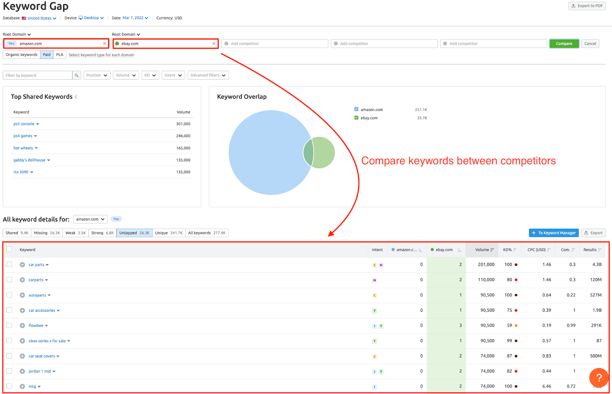This screenshot has width=612, height=394.
Task: Sort by CPC (USD) column header
Action: (539, 250)
